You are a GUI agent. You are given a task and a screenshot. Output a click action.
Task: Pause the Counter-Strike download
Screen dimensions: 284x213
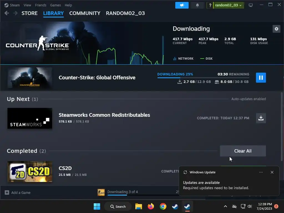click(261, 78)
